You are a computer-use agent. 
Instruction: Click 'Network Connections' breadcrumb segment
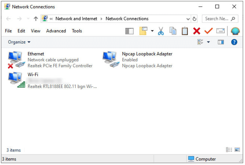128,19
